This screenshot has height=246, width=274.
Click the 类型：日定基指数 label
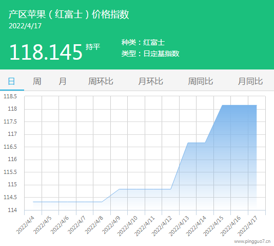point(150,54)
